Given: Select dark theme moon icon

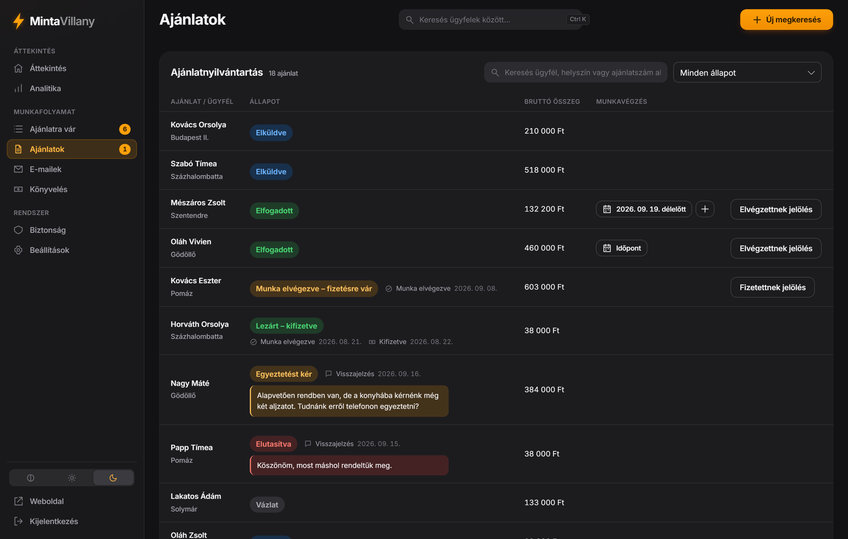Looking at the screenshot, I should point(113,478).
